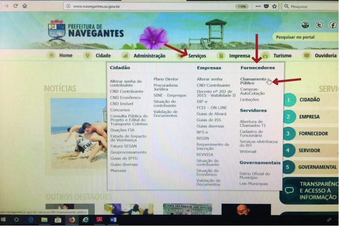Click the Pocket save icon
340x227 pixels.
click(x=266, y=6)
